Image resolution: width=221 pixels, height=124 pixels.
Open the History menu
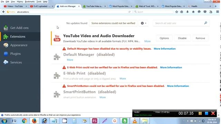pos(20,2)
